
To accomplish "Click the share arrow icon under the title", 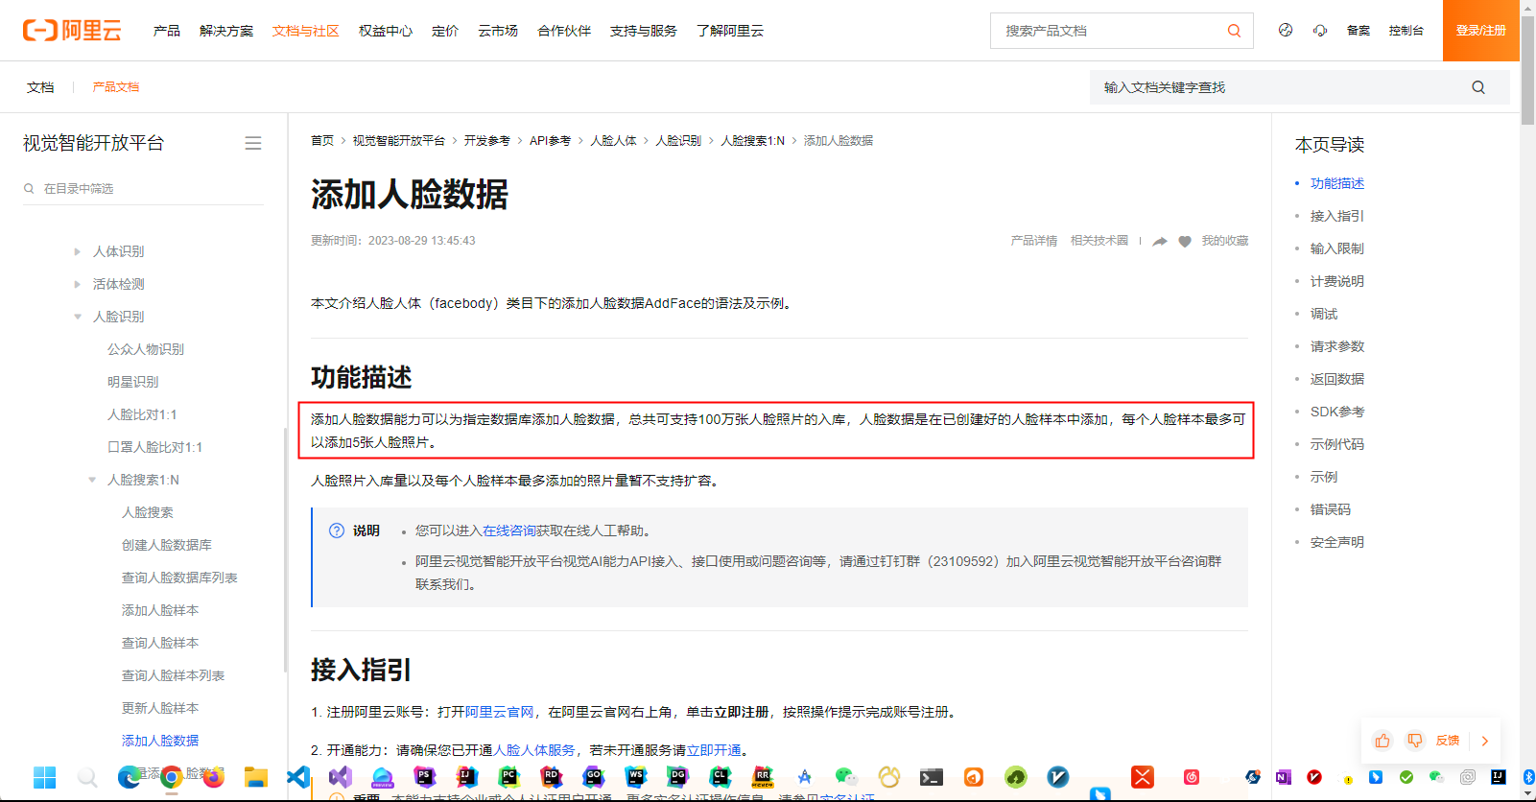I will click(1160, 241).
